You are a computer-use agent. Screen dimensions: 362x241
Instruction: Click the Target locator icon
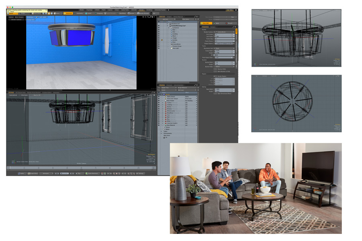point(171,38)
